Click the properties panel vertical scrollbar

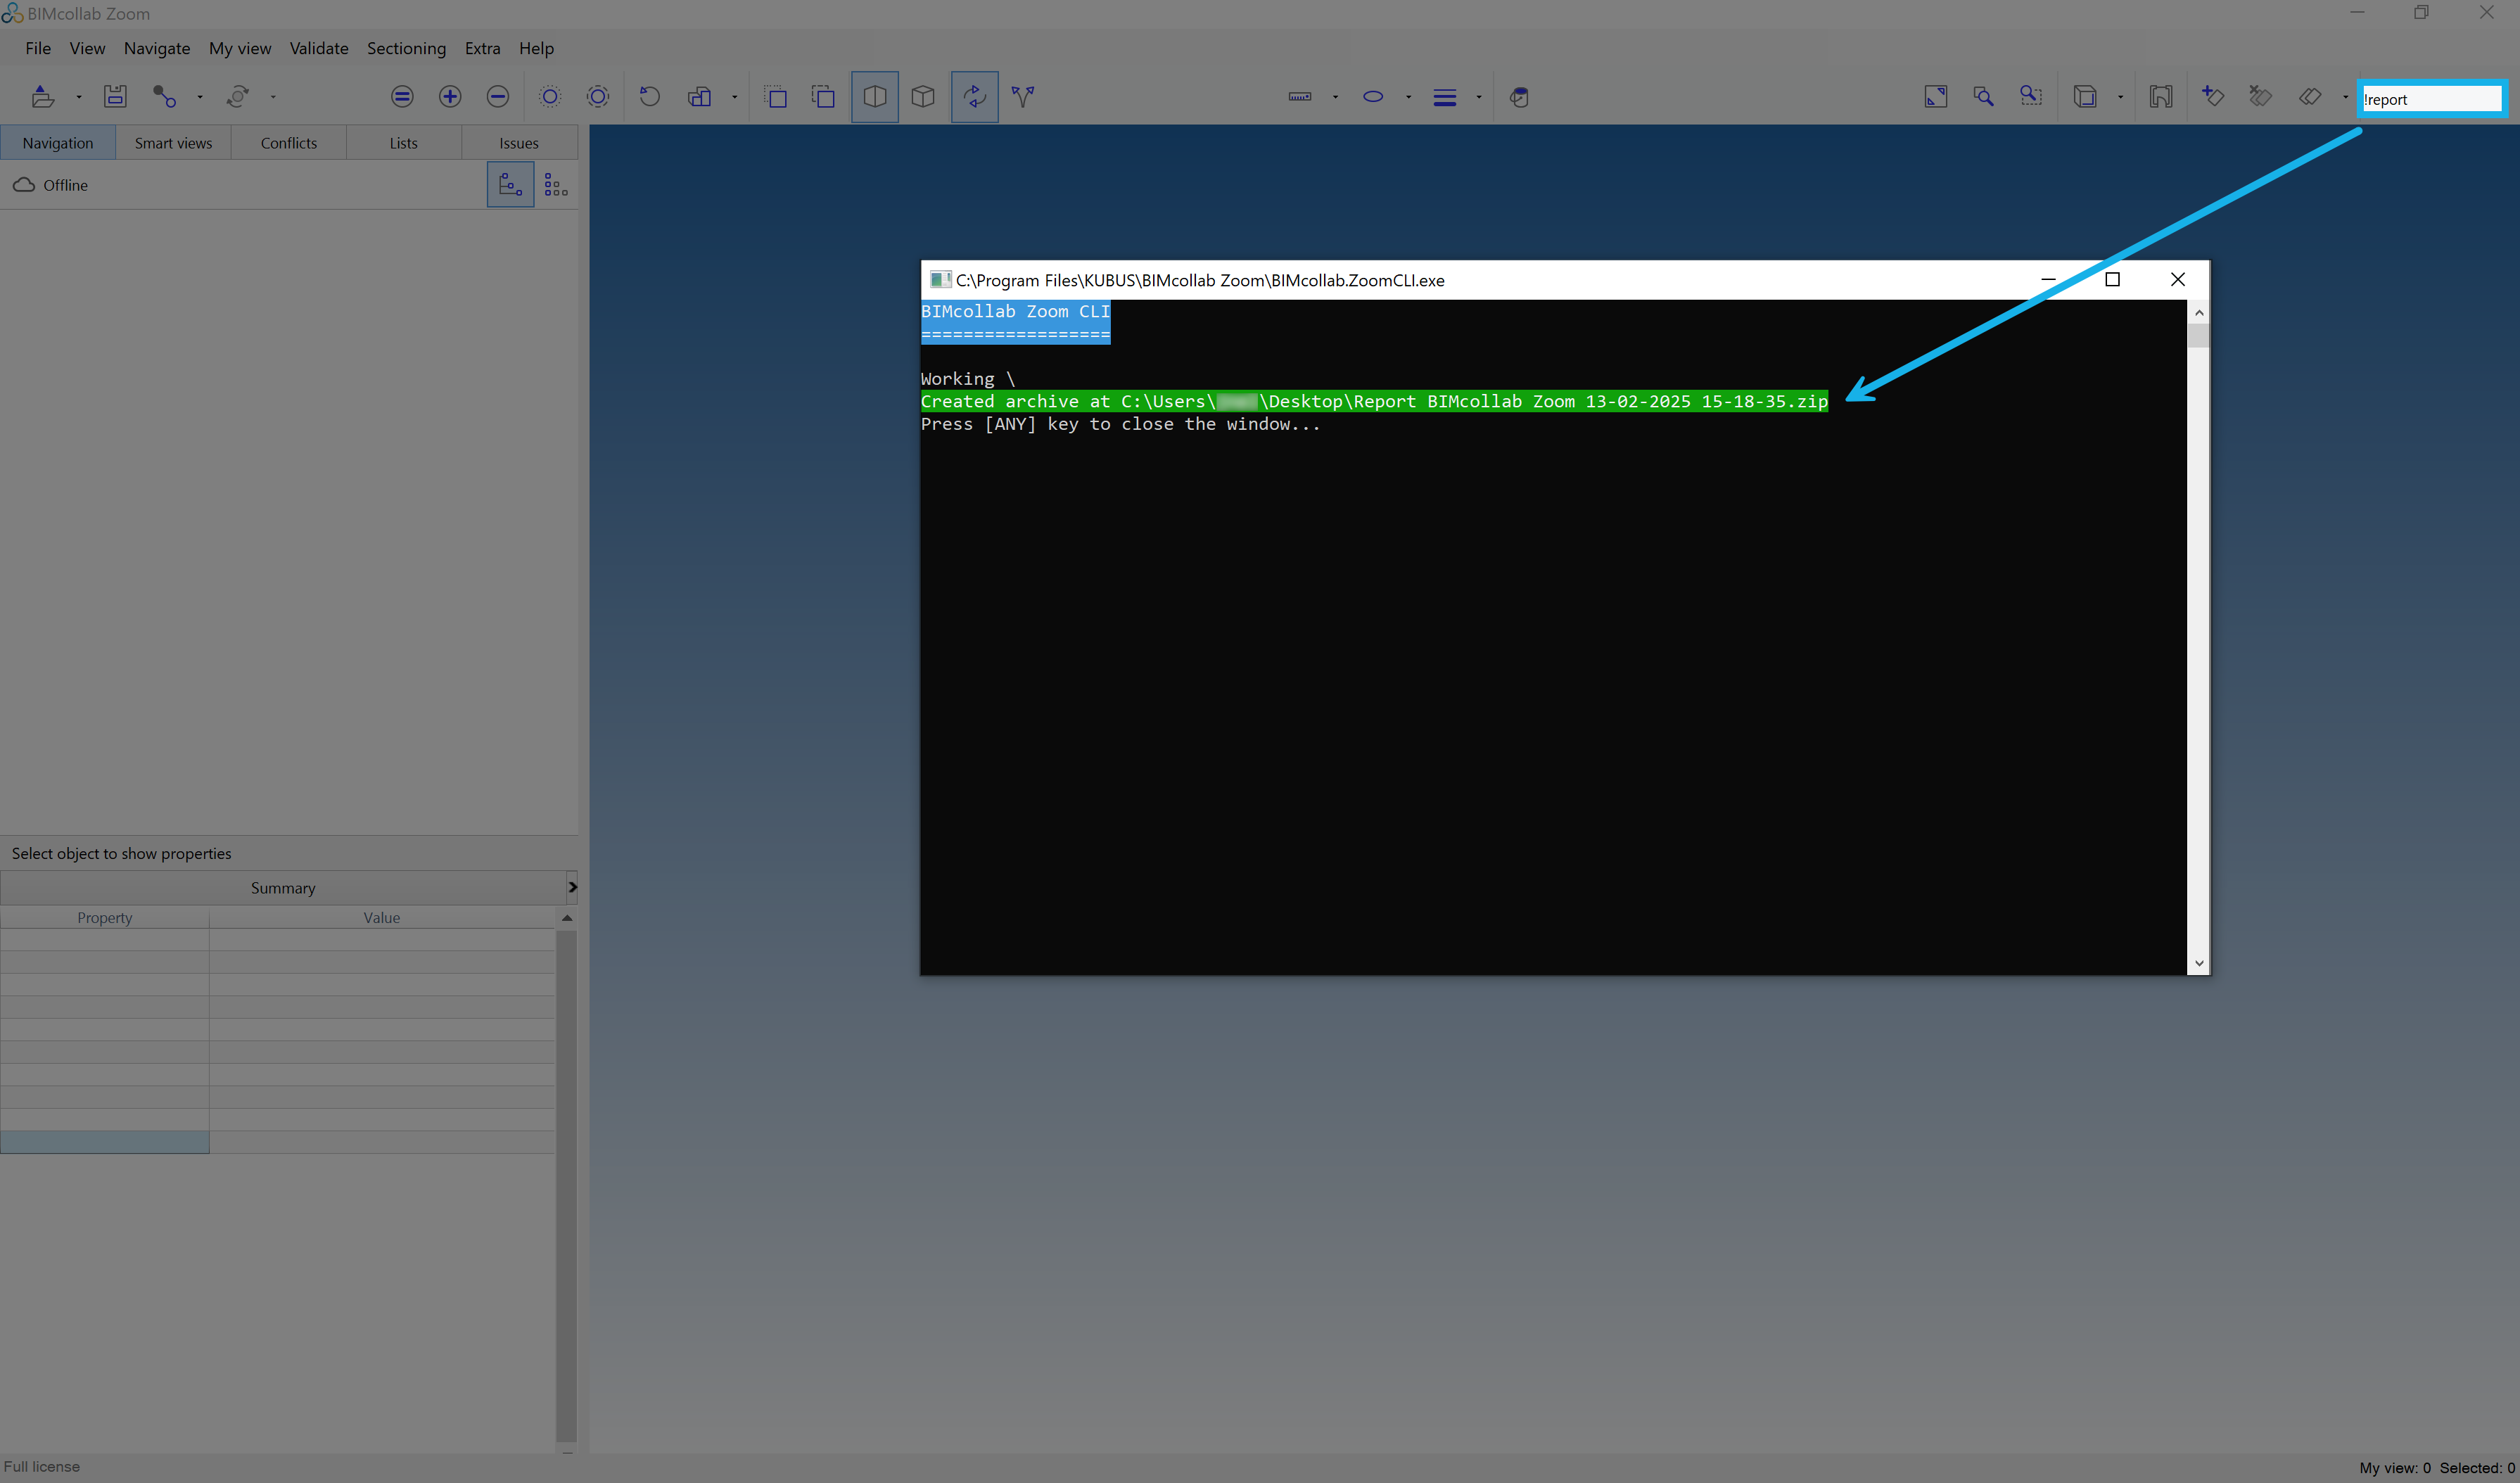coord(566,1185)
